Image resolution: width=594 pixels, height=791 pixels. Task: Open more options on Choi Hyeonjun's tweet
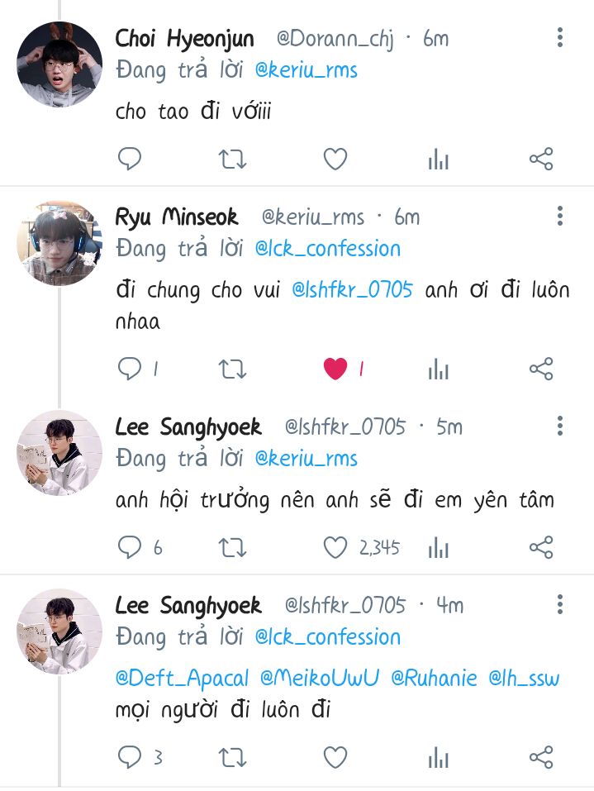click(559, 37)
